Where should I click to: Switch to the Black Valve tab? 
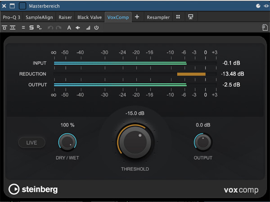pos(90,17)
